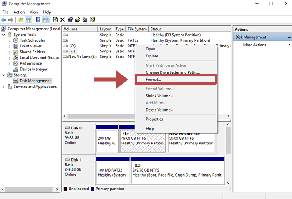Screen dimensions: 292x199
Task: Click the Forward arrow toolbar icon
Action: click(11, 20)
